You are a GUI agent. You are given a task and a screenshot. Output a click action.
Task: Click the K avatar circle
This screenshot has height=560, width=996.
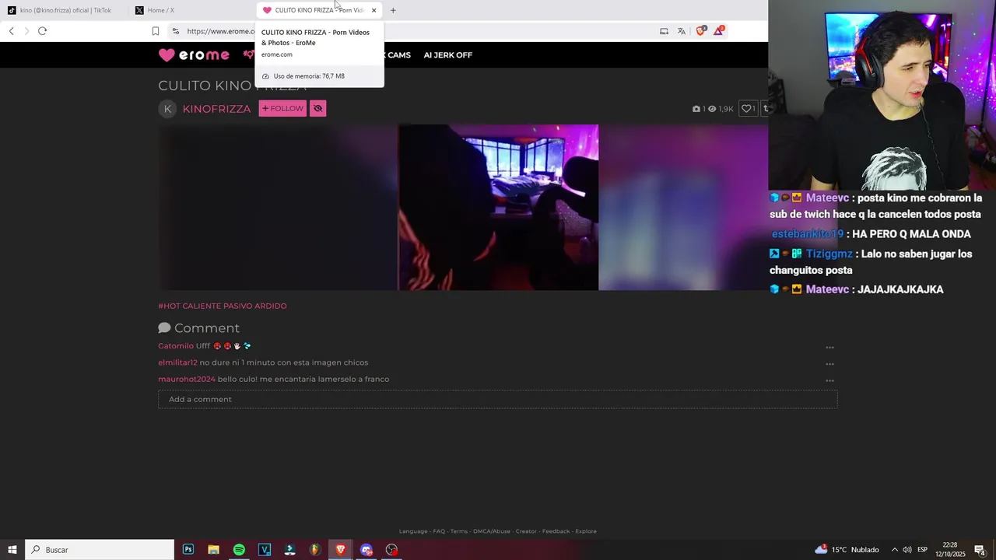tap(167, 109)
